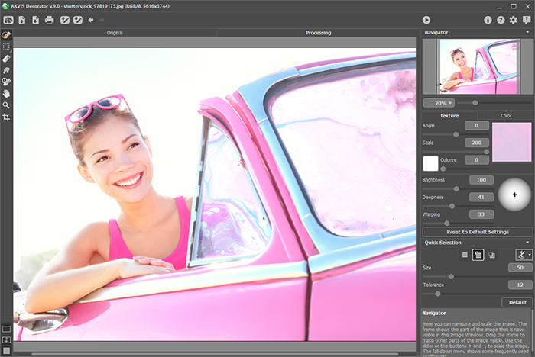
Task: Select the Crop tool
Action: click(x=7, y=117)
